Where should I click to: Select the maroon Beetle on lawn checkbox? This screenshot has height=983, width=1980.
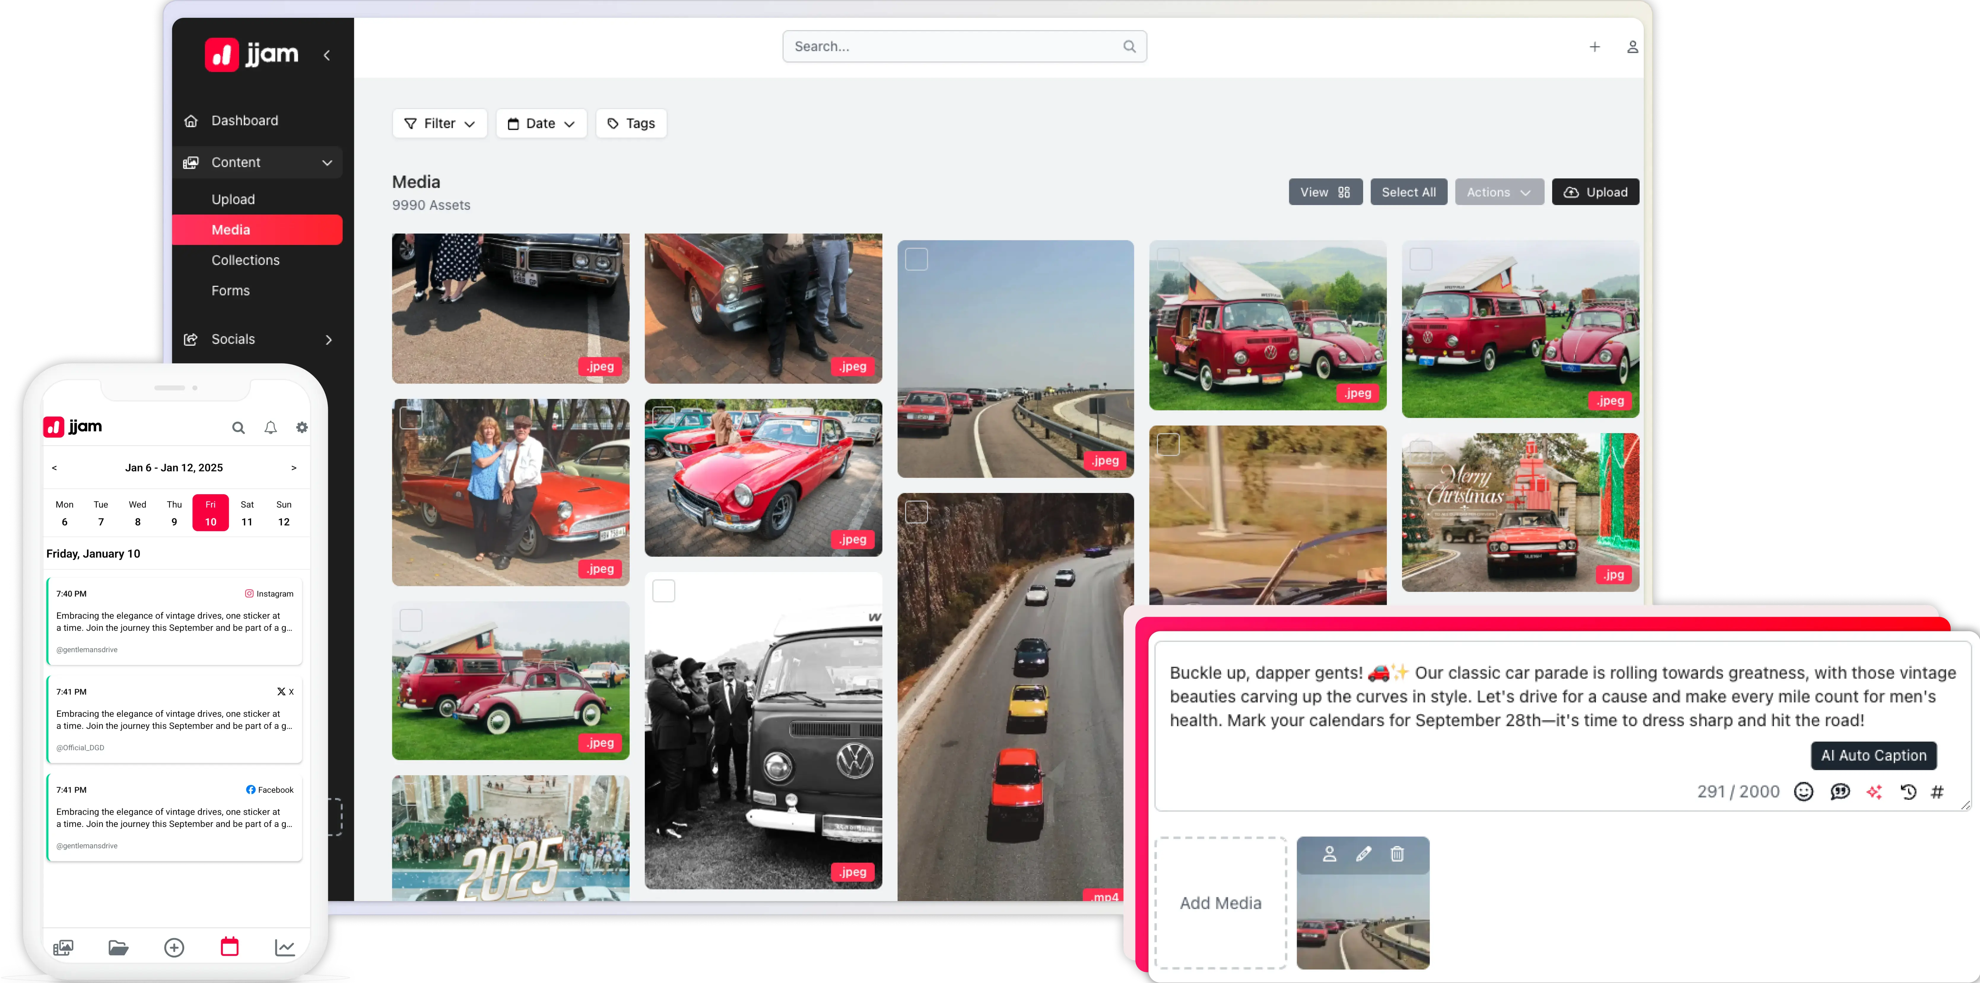pyautogui.click(x=411, y=620)
